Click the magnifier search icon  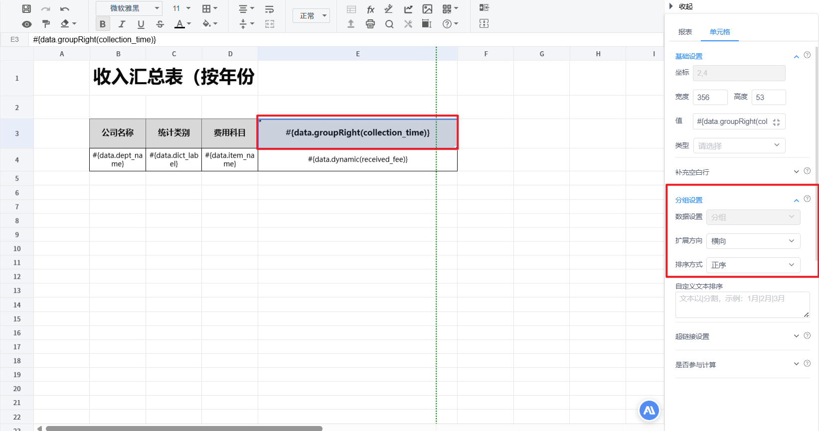point(389,24)
